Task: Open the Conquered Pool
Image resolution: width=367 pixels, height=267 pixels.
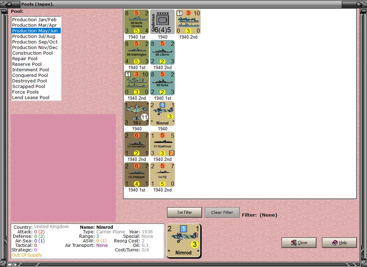Action: click(36, 75)
